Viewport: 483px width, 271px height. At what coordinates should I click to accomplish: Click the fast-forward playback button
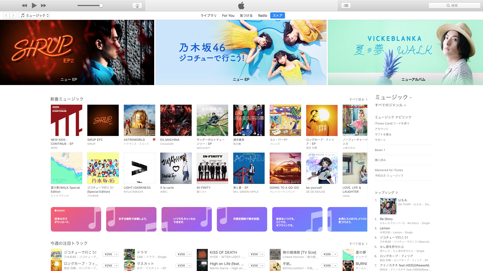(x=44, y=6)
